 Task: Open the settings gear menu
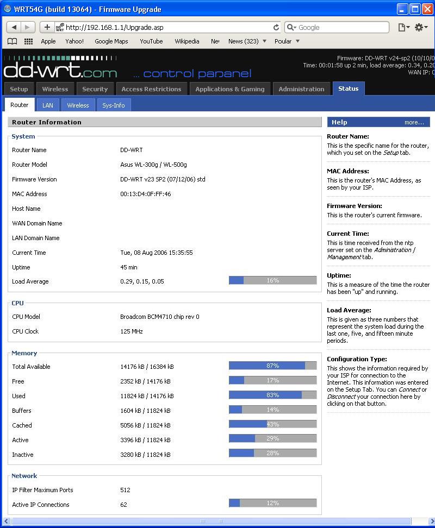pyautogui.click(x=421, y=27)
